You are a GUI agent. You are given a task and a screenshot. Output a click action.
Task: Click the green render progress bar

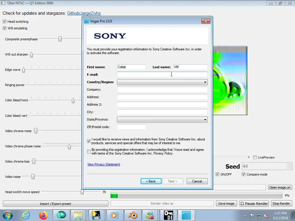point(196,195)
